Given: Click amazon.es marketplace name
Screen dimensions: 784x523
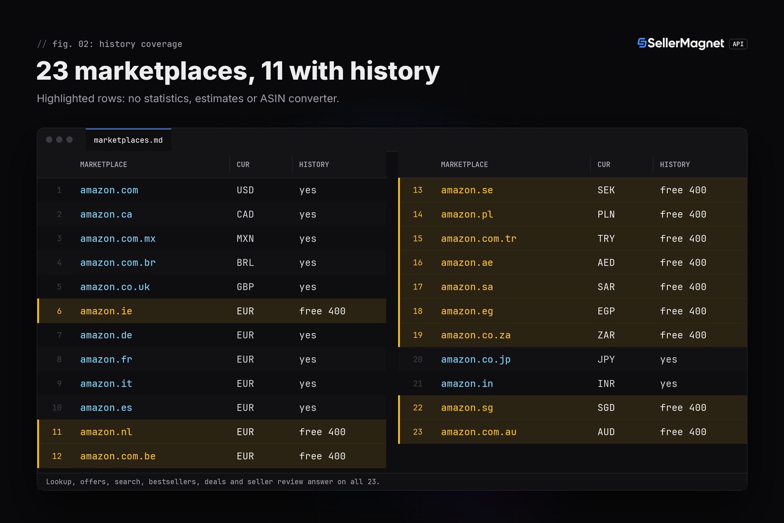Looking at the screenshot, I should coord(106,408).
